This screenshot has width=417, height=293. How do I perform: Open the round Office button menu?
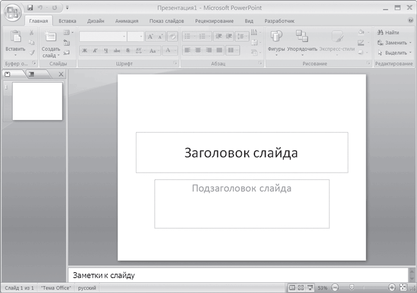13,13
